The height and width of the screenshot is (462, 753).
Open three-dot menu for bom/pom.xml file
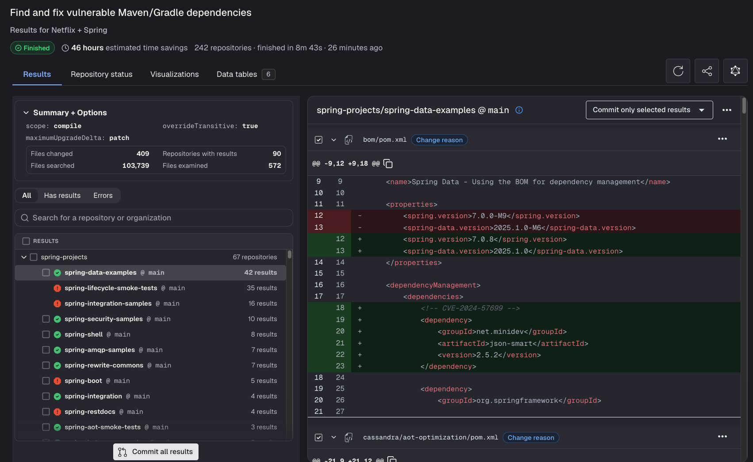722,139
